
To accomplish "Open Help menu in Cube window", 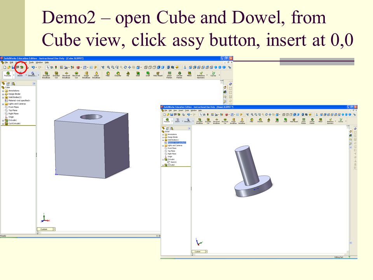I will pos(47,63).
